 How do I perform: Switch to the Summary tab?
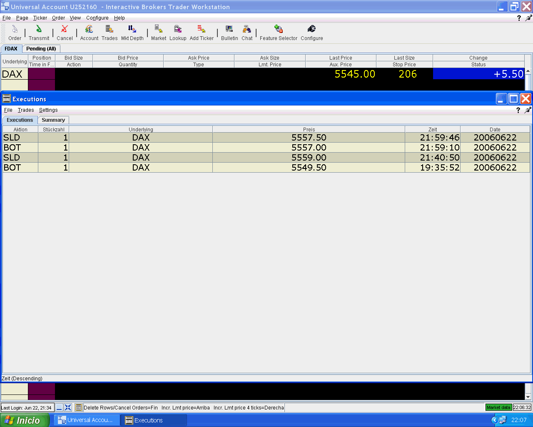(53, 120)
